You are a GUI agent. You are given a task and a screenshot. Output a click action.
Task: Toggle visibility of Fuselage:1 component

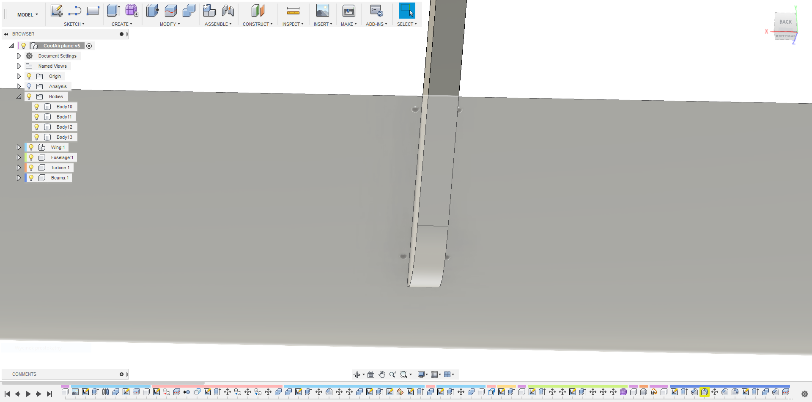pyautogui.click(x=31, y=157)
